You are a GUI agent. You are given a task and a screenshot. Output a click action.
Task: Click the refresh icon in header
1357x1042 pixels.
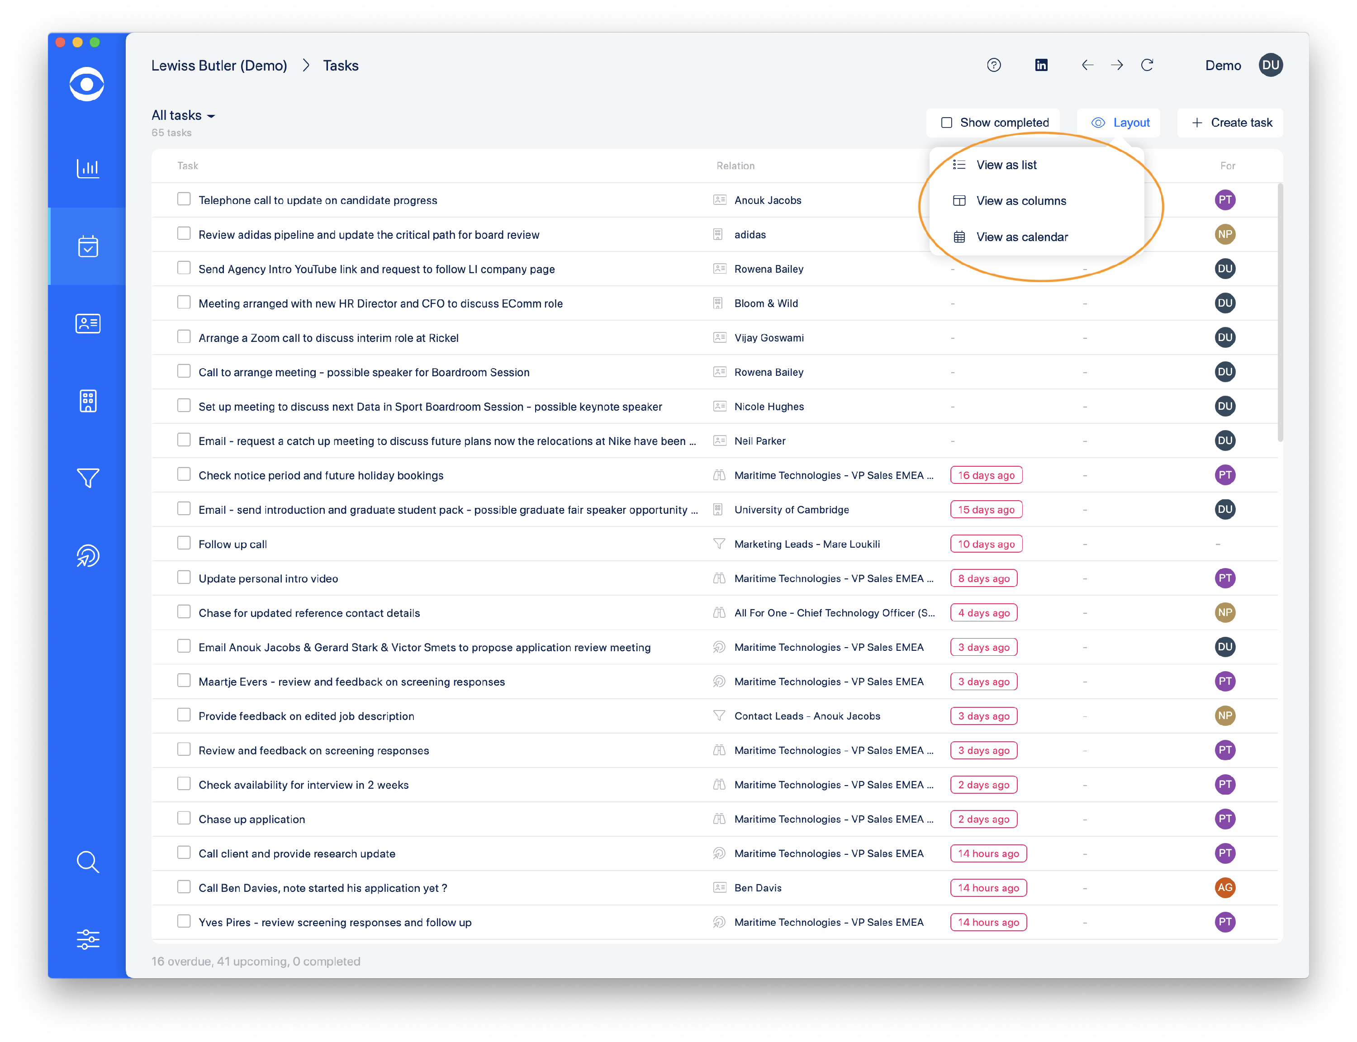[x=1147, y=65]
